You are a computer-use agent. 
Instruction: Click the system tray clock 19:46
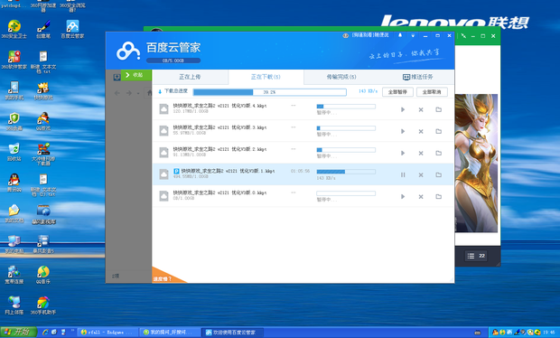click(x=549, y=333)
